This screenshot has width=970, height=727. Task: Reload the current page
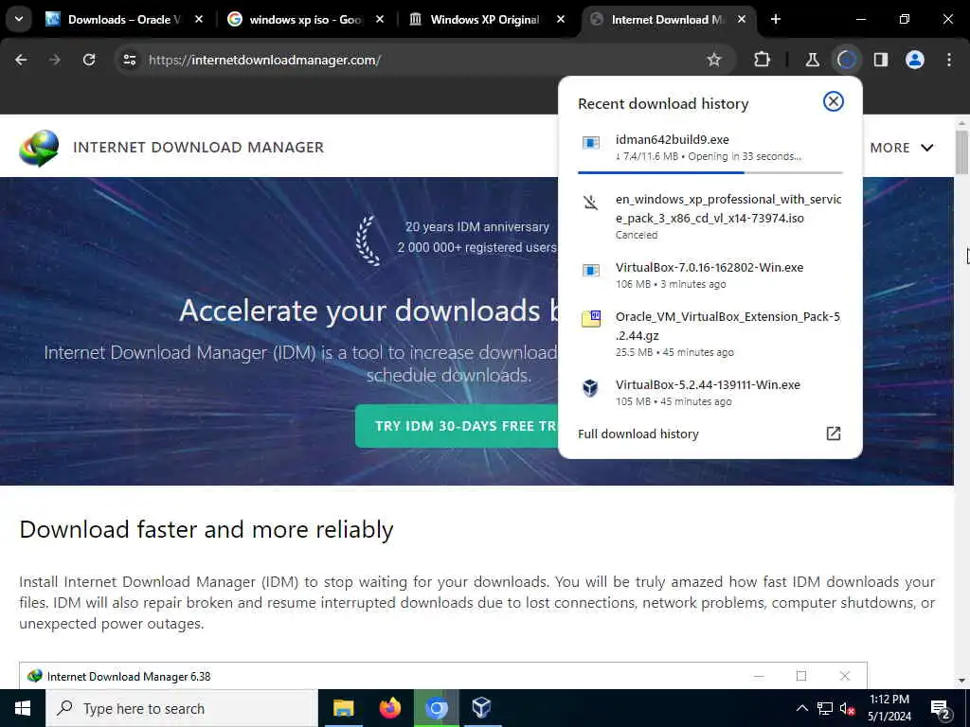89,60
